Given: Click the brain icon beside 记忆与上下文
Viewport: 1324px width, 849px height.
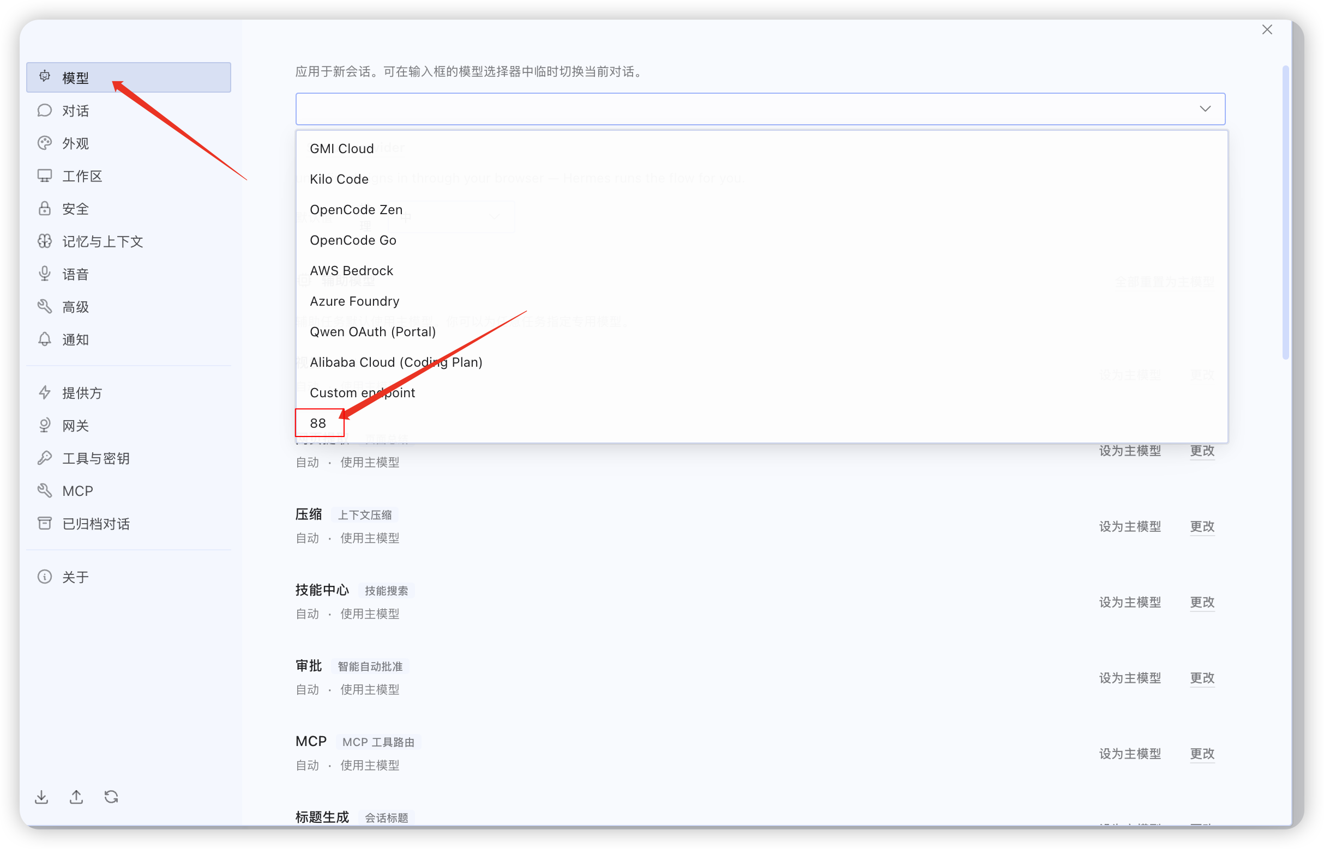Looking at the screenshot, I should pos(45,241).
